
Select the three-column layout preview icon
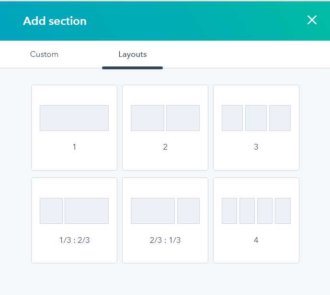pyautogui.click(x=256, y=118)
